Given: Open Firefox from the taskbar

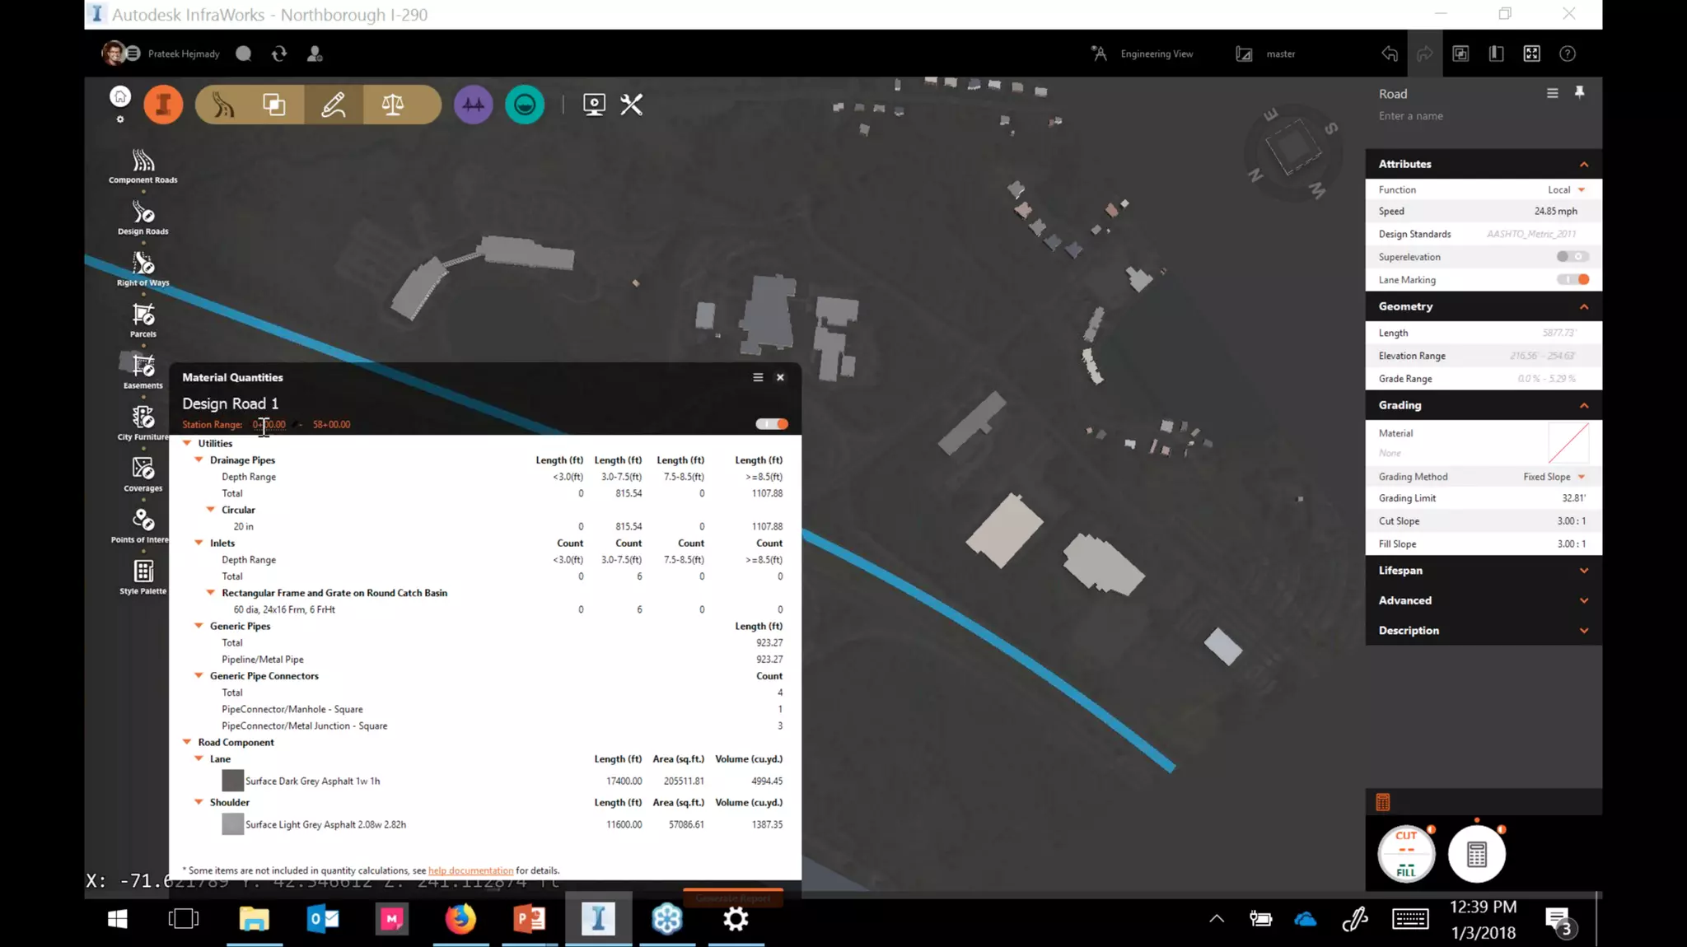Looking at the screenshot, I should 460,918.
